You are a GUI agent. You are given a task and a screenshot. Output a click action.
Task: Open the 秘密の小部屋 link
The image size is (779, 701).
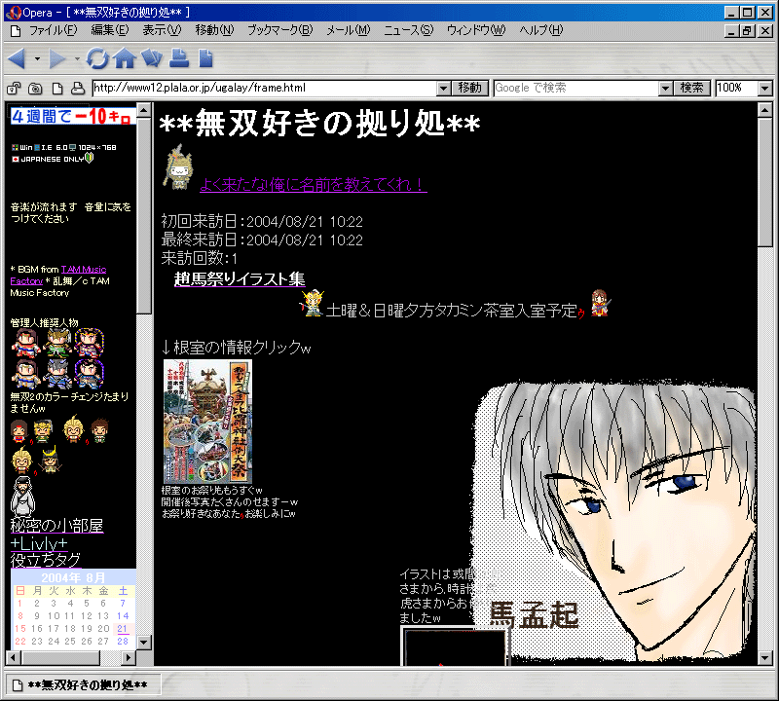pyautogui.click(x=56, y=526)
